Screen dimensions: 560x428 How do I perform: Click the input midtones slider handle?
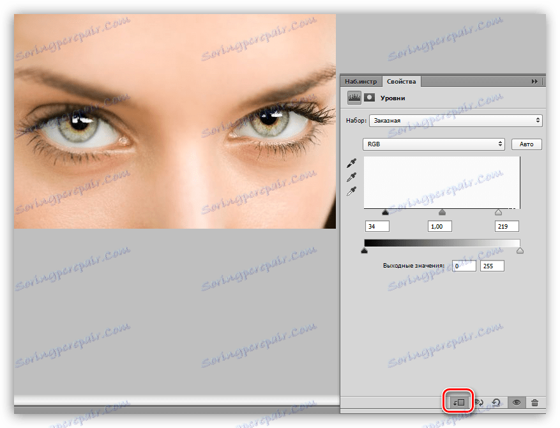[442, 212]
